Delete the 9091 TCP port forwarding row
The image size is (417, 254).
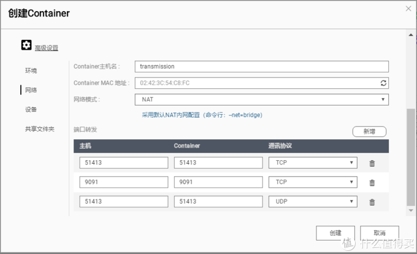pos(372,182)
